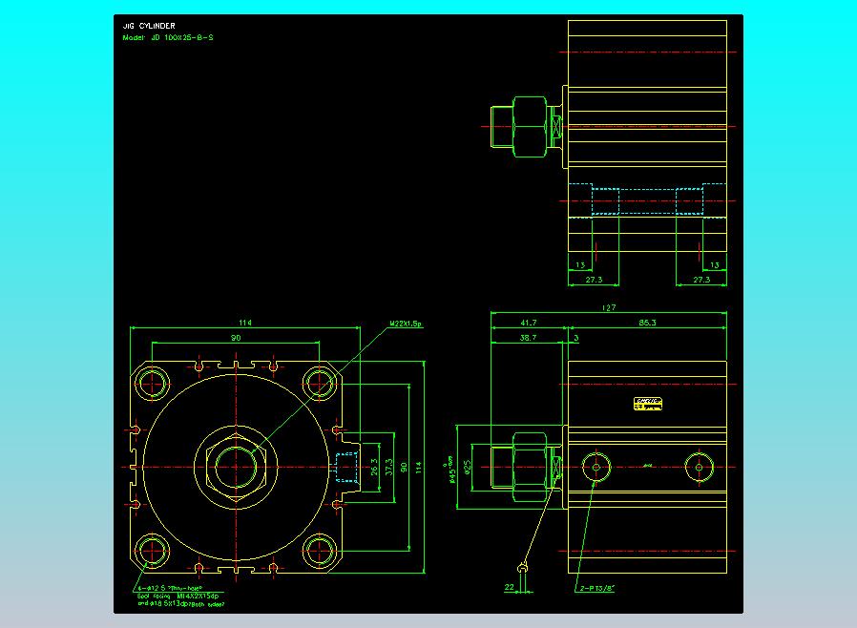
Task: Pick the "85.3" dimension value
Action: tap(647, 323)
